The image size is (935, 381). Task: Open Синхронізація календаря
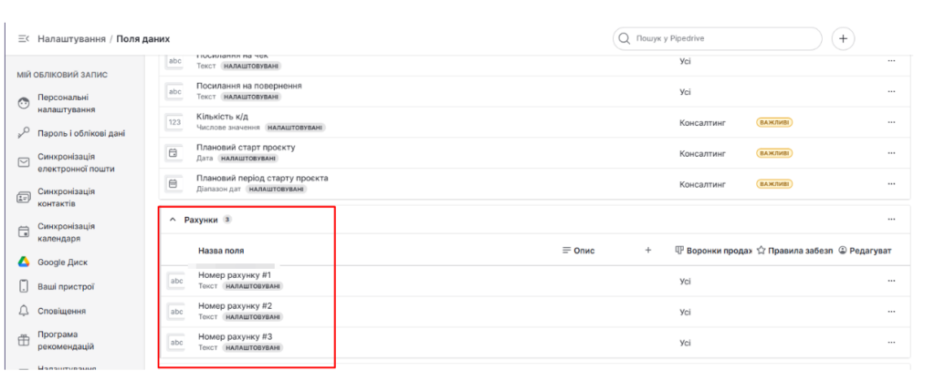coord(66,232)
